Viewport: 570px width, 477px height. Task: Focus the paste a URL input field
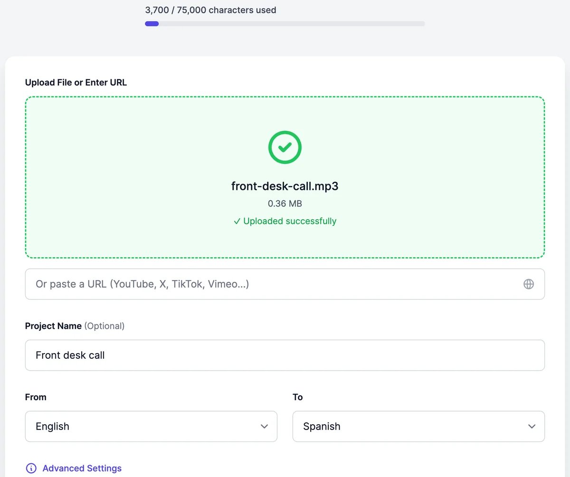pos(285,284)
